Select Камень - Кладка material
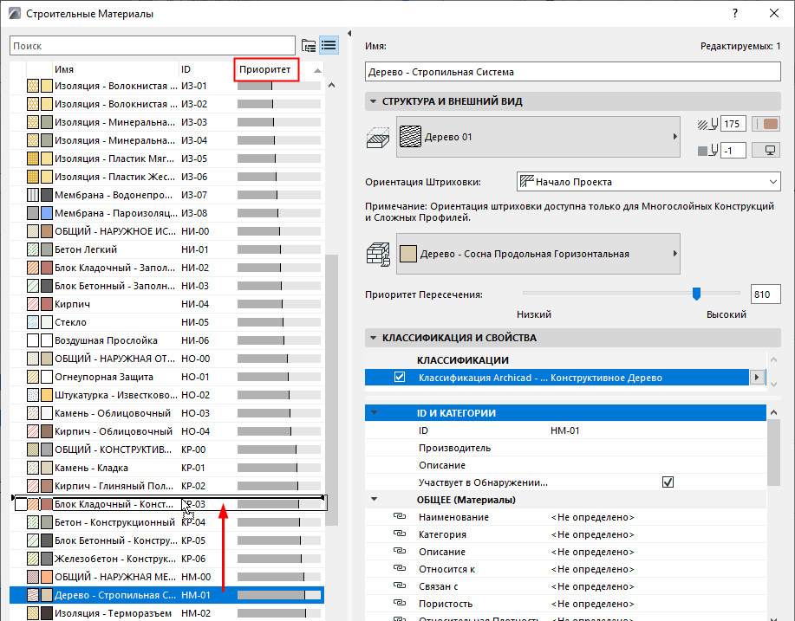The width and height of the screenshot is (795, 621). pyautogui.click(x=166, y=468)
